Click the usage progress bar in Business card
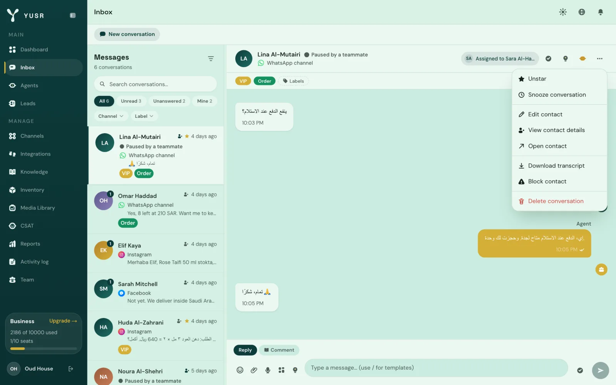The width and height of the screenshot is (616, 385). tap(44, 349)
